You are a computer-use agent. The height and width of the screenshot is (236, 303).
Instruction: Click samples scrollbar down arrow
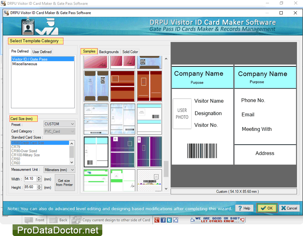[166, 188]
